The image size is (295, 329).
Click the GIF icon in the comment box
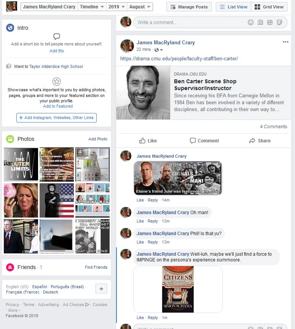269,22
